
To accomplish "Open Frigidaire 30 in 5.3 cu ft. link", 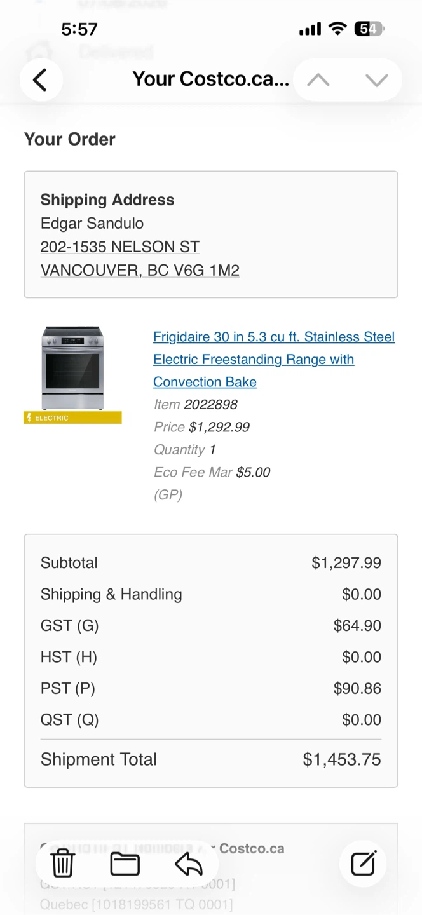I will click(274, 337).
